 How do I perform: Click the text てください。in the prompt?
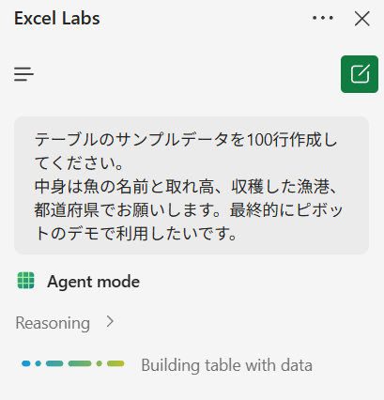79,163
